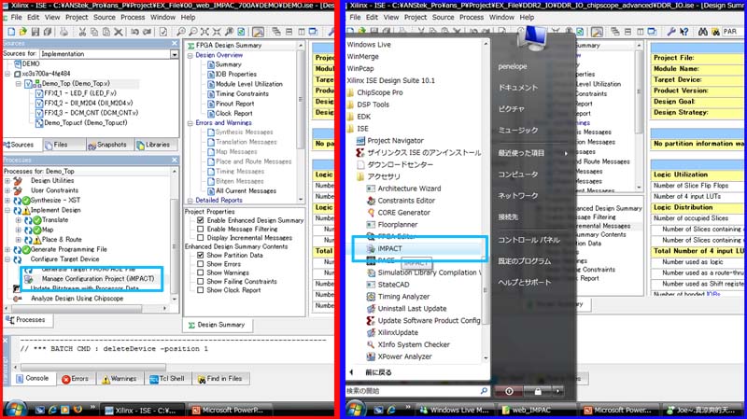
Task: Uncheck Enable Enhanced Design Summary
Action: (200, 220)
